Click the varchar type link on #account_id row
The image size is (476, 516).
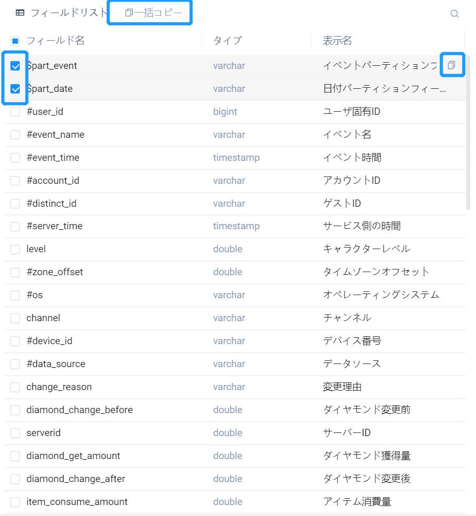[x=229, y=180]
